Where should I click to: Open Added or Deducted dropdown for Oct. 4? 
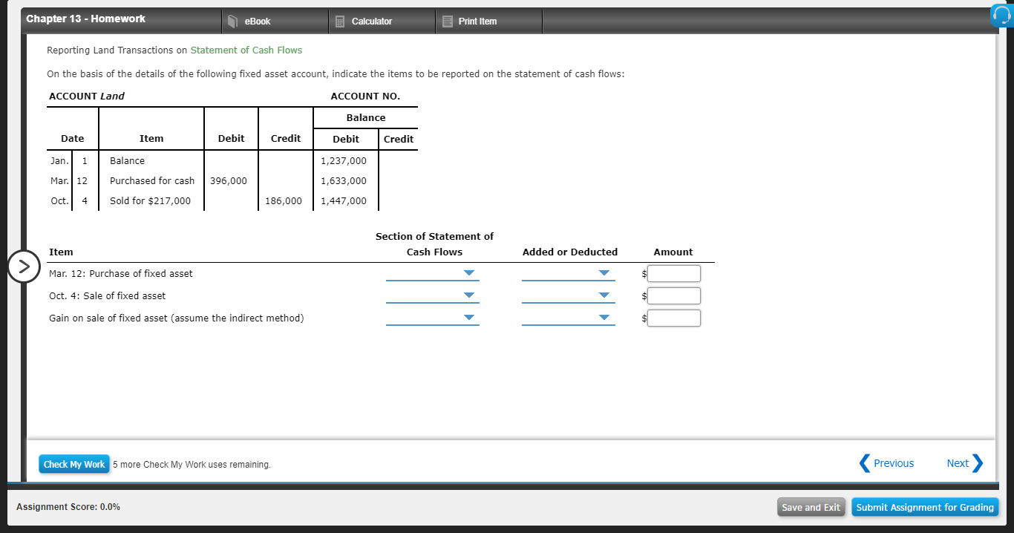coord(606,295)
